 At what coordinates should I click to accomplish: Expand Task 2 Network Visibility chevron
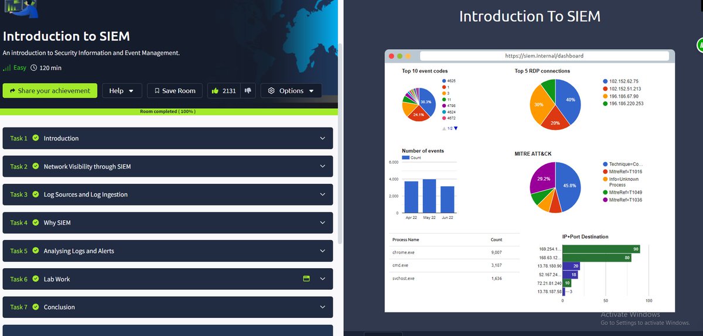(x=322, y=166)
